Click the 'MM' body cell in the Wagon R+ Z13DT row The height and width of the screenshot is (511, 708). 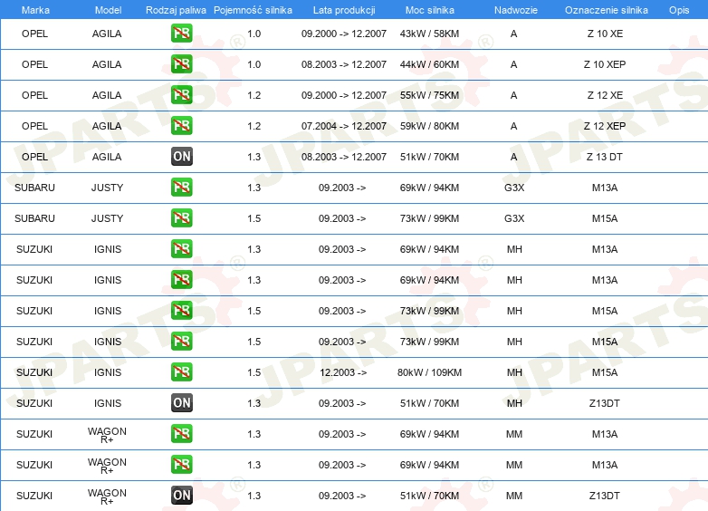(514, 496)
